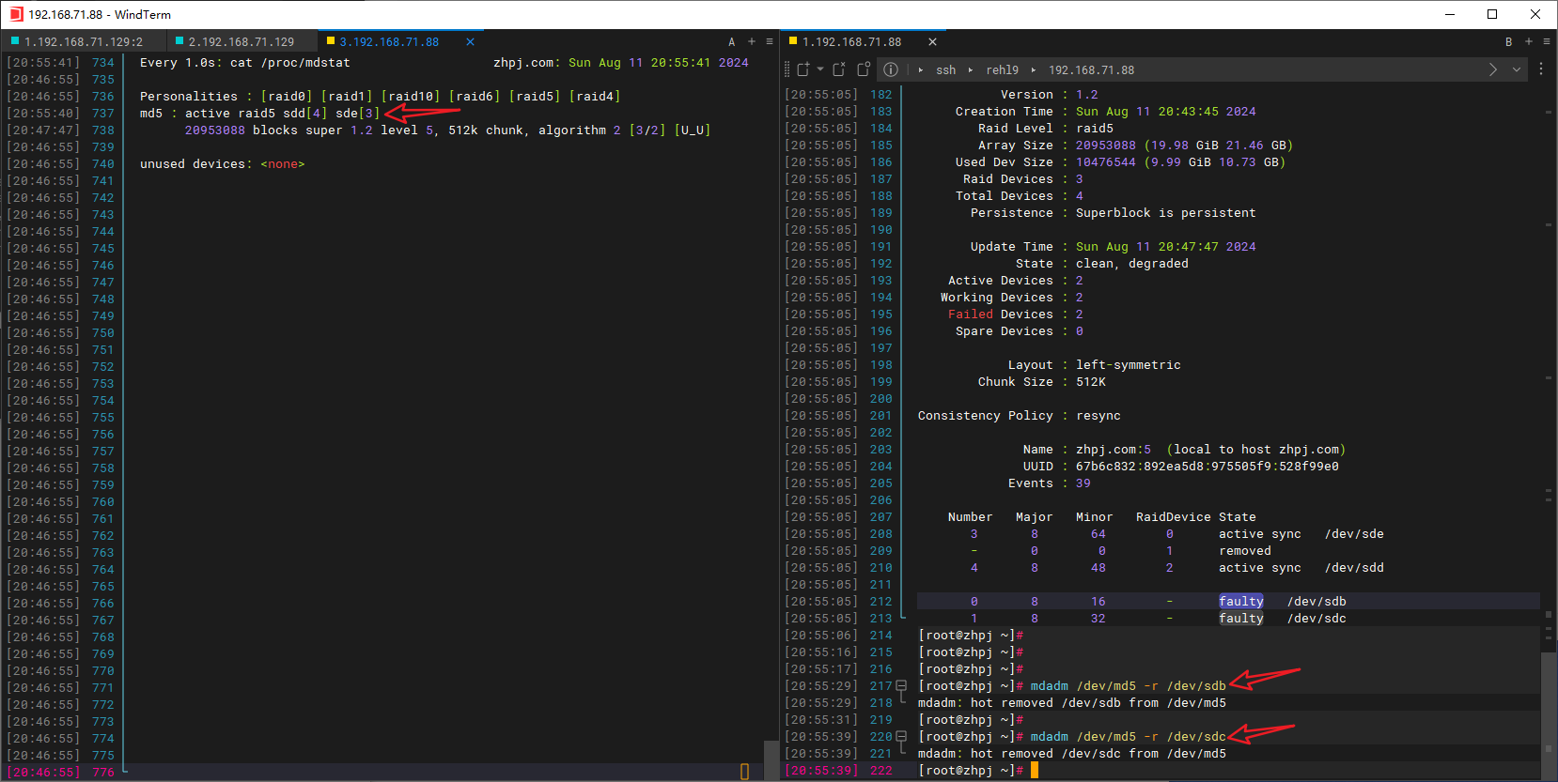1558x782 pixels.
Task: Collapse fold marker at line 217
Action: 901,686
